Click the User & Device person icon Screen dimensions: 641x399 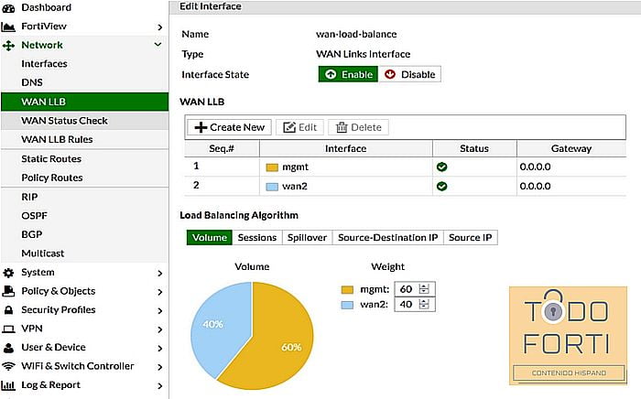point(9,348)
